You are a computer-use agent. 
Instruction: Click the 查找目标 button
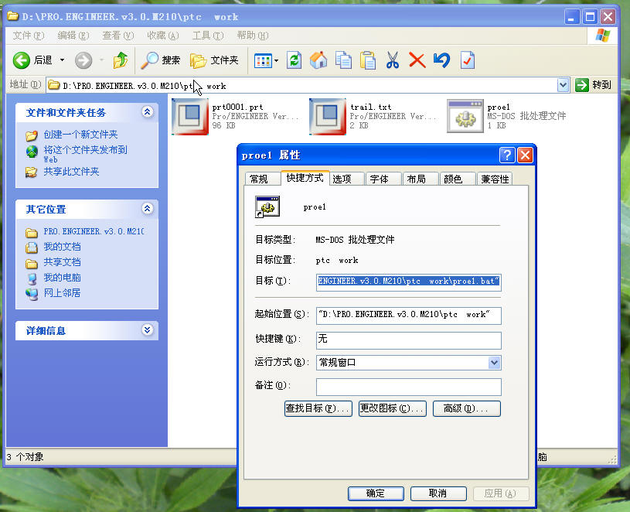point(318,408)
